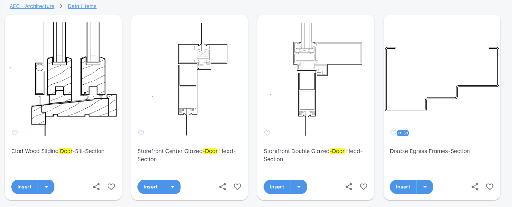Expand Insert options for Double Egress Frames-Section

(x=425, y=187)
